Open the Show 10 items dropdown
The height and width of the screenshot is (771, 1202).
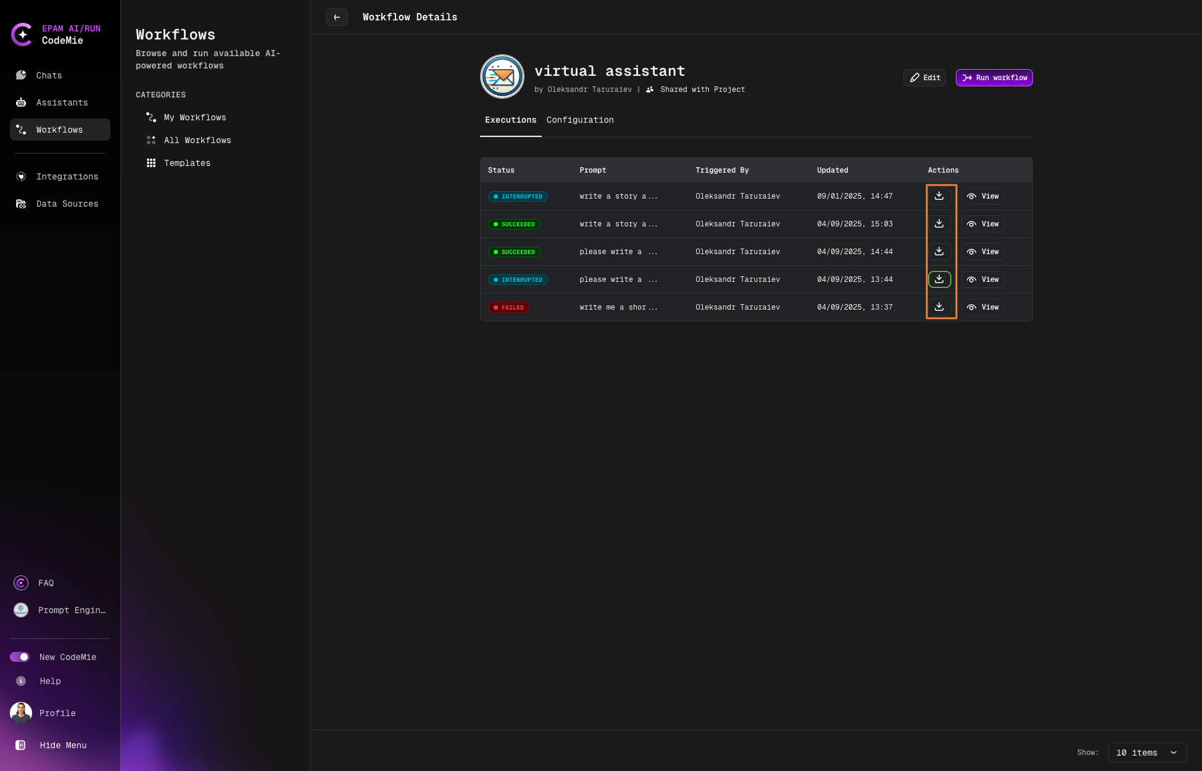click(x=1146, y=752)
